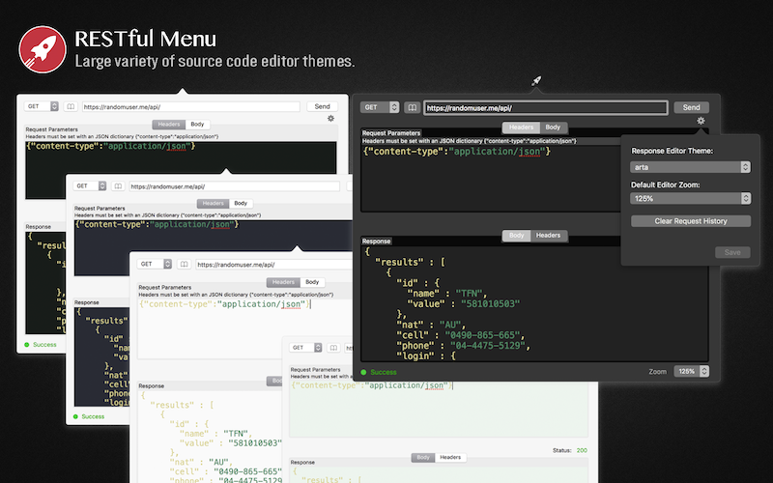The image size is (773, 483).
Task: Open Response Editor Theme dropdown showing arta
Action: point(690,167)
